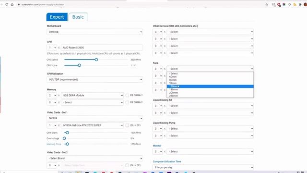Choose 140mm from the fan size list
The height and width of the screenshot is (173, 307).
click(210, 89)
